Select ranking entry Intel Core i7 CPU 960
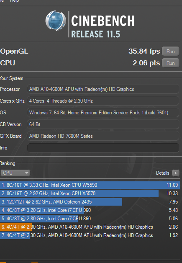This screenshot has width=182, height=263. [x=90, y=210]
